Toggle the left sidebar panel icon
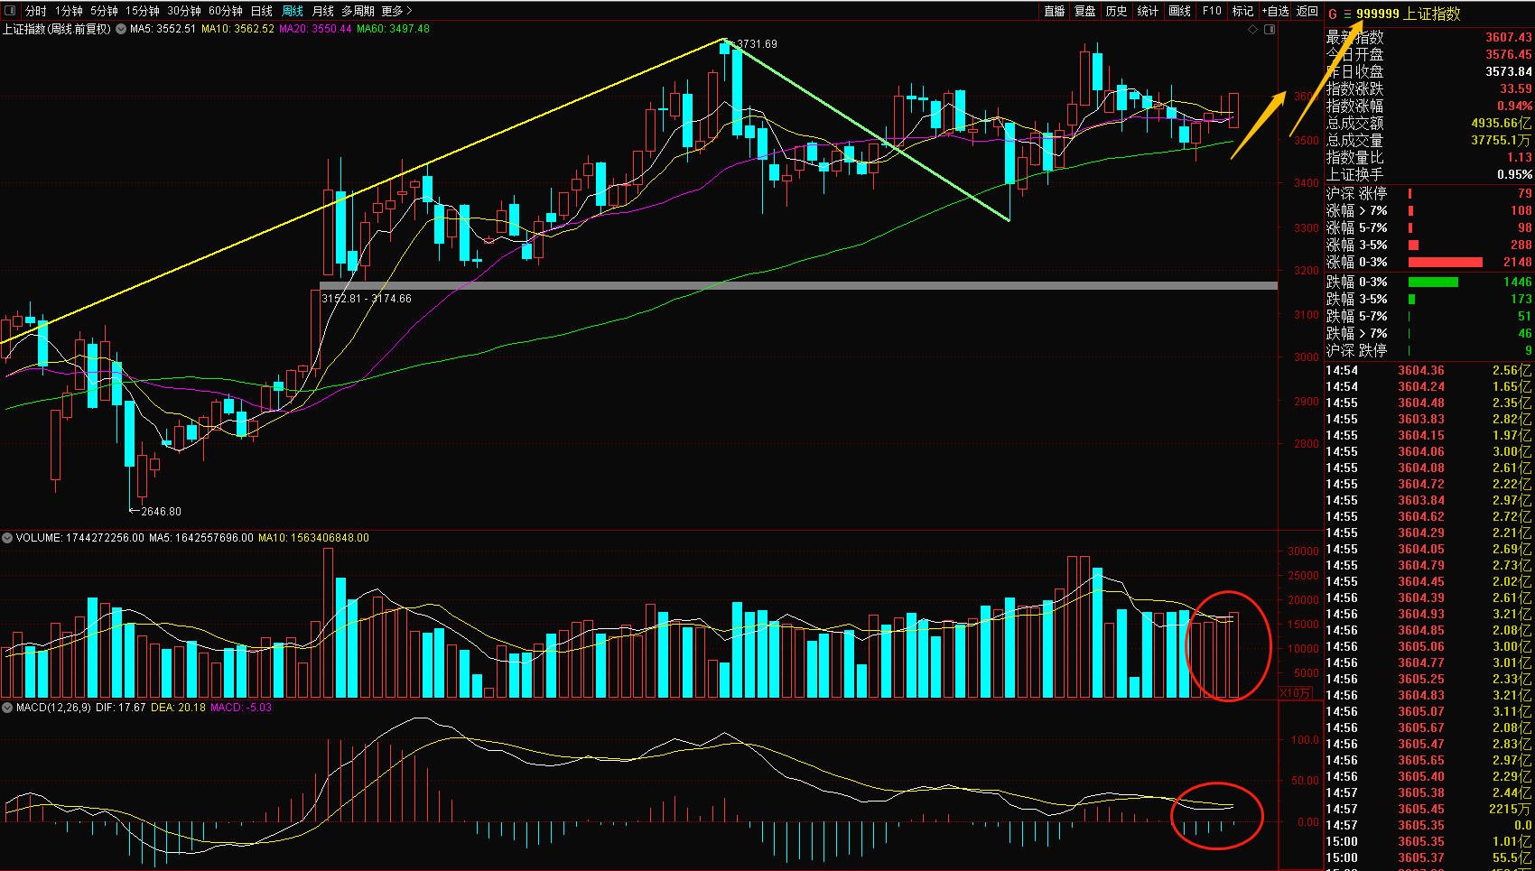The height and width of the screenshot is (871, 1535). (x=11, y=11)
